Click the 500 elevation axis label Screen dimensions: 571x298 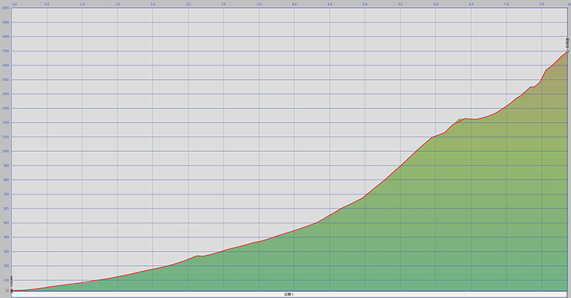point(6,223)
